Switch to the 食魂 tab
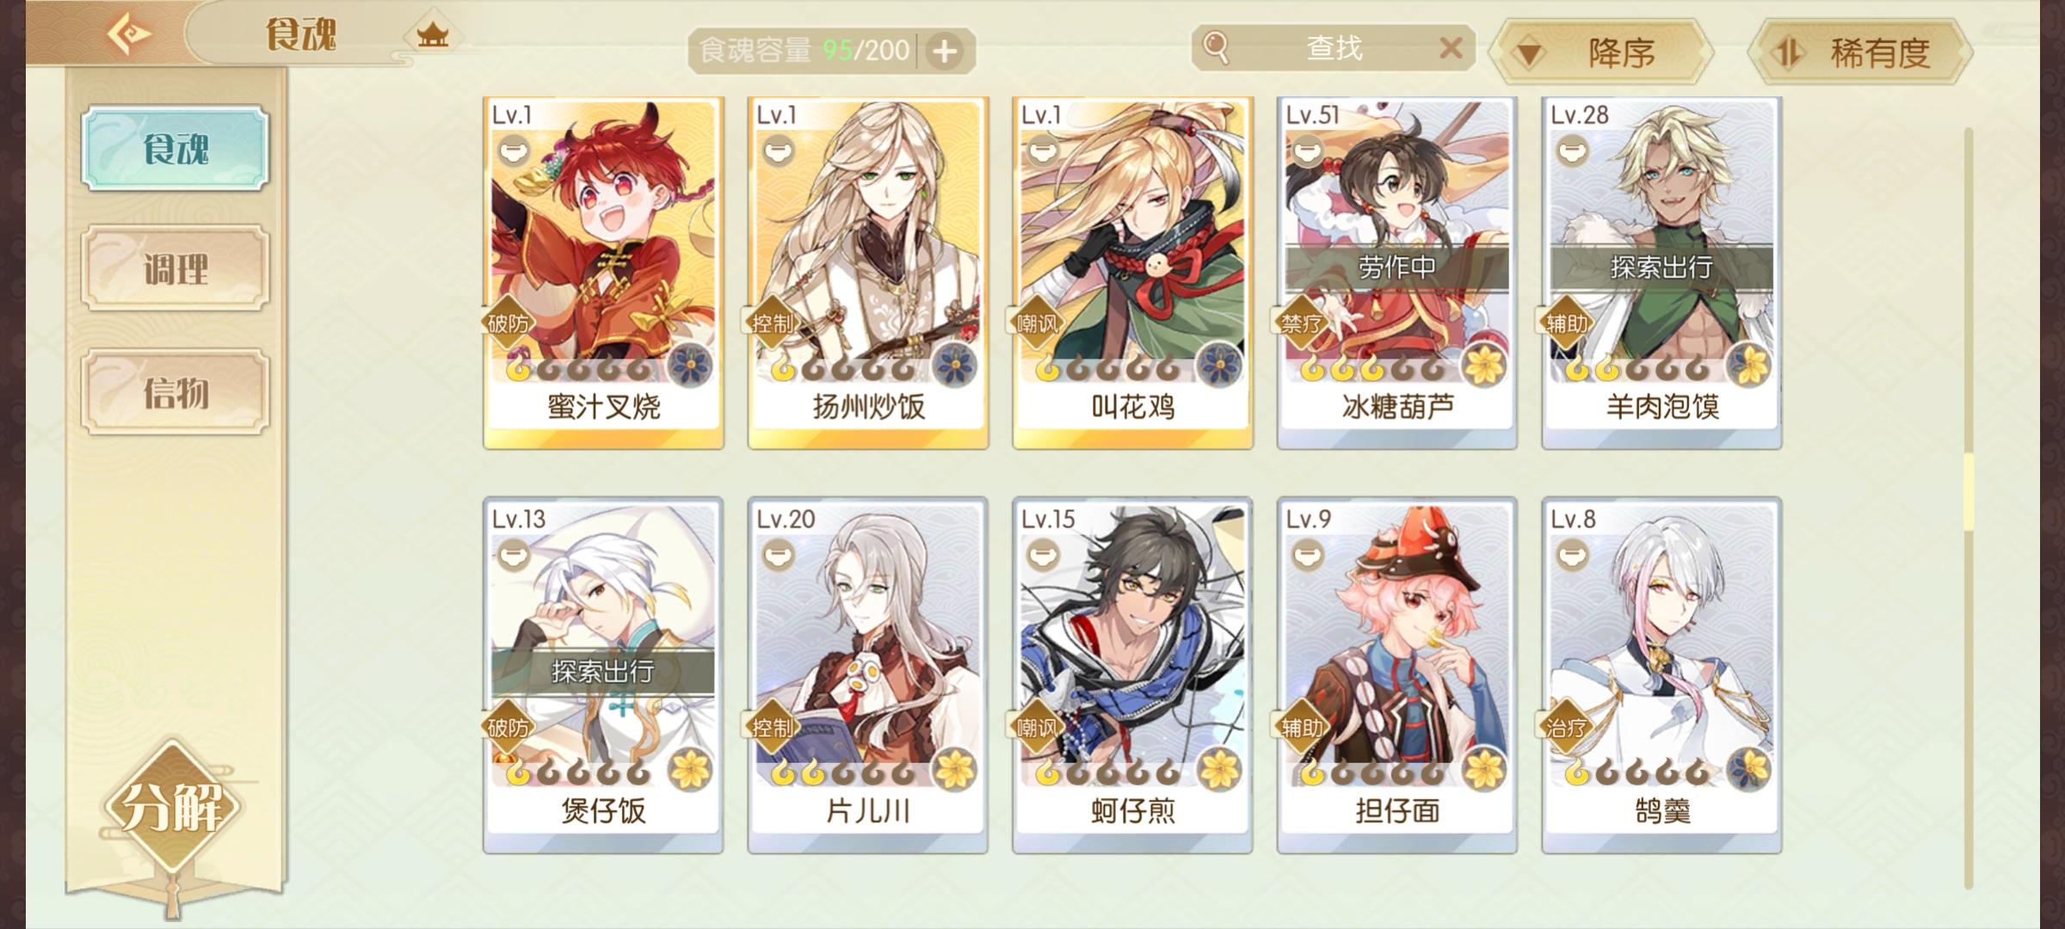Image resolution: width=2065 pixels, height=929 pixels. [x=176, y=148]
